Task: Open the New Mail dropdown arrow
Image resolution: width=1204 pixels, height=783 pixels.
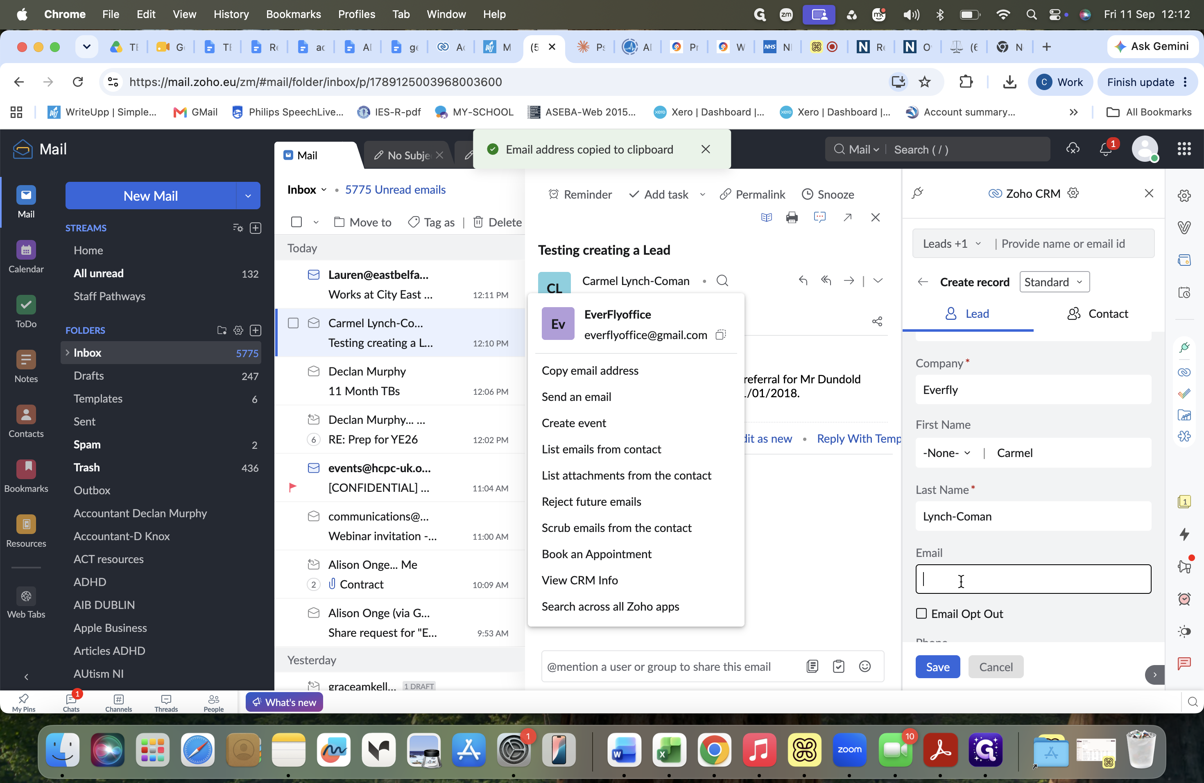Action: point(248,196)
